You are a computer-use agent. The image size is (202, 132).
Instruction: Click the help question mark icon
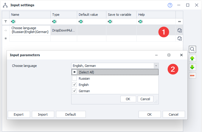pos(170,5)
